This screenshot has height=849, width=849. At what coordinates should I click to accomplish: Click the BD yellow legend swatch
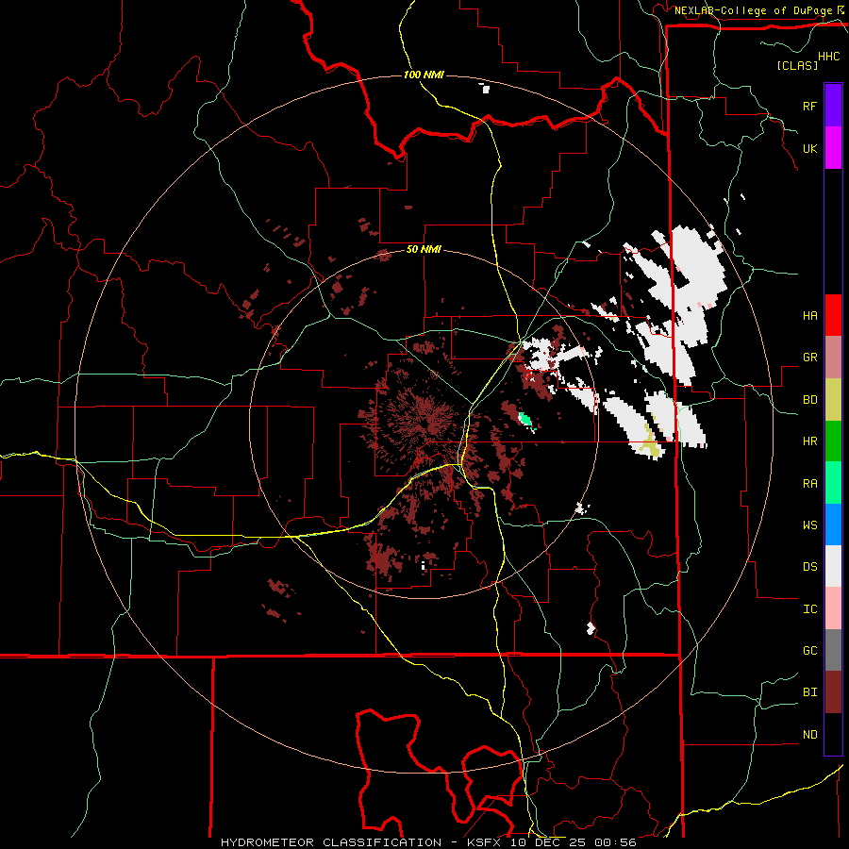833,400
